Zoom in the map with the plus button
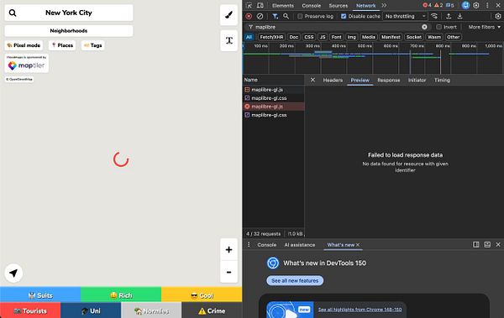This screenshot has width=504, height=318. [x=228, y=249]
